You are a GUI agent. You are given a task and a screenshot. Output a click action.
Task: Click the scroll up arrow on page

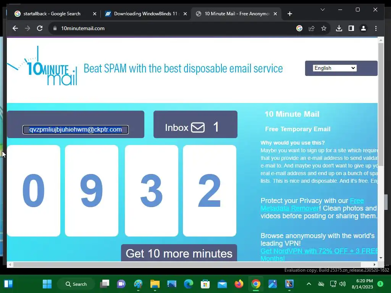click(381, 40)
